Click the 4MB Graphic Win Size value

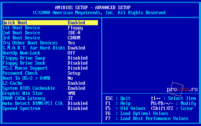point(71,93)
